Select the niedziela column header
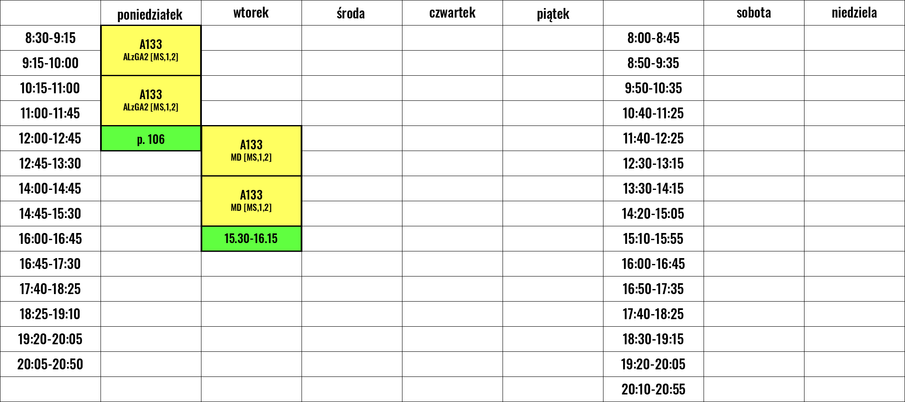This screenshot has width=905, height=402. click(x=854, y=13)
